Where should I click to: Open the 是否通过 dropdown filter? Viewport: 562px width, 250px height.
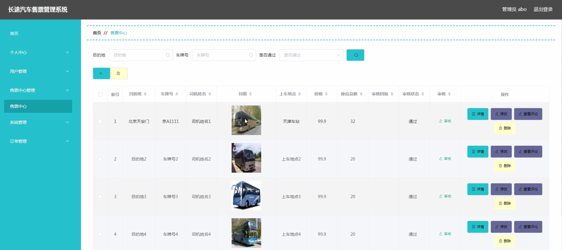click(311, 55)
